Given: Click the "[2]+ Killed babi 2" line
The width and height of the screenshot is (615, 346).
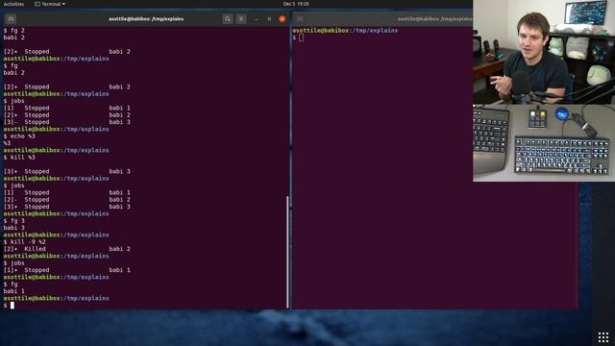Looking at the screenshot, I should point(66,249).
